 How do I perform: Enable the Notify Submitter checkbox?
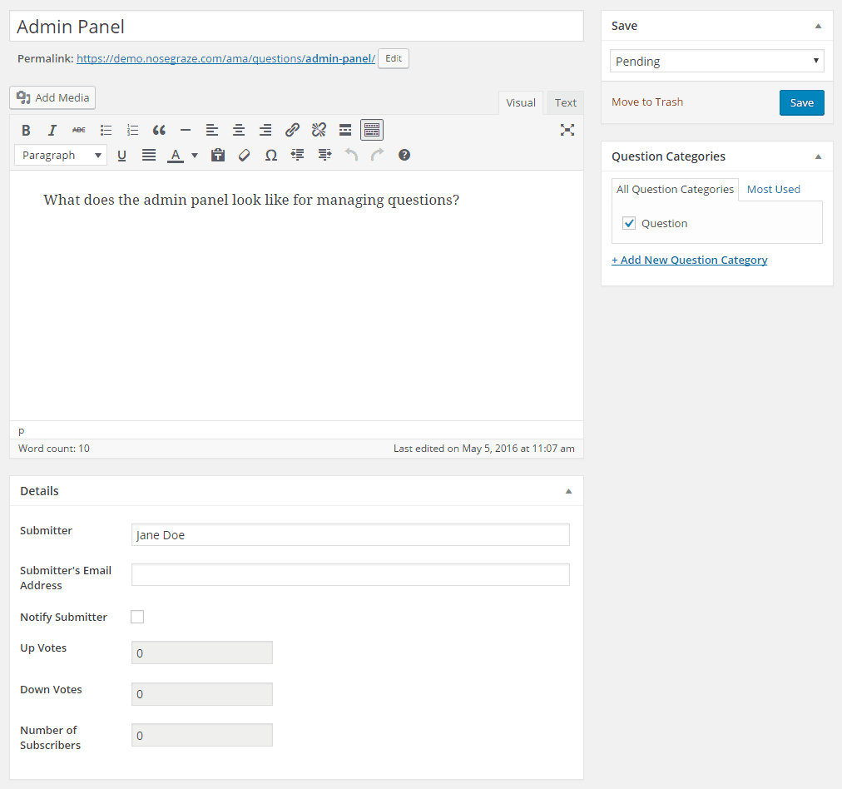point(137,617)
